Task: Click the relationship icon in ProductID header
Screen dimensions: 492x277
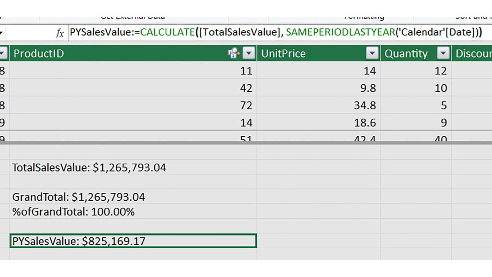Action: click(x=233, y=53)
